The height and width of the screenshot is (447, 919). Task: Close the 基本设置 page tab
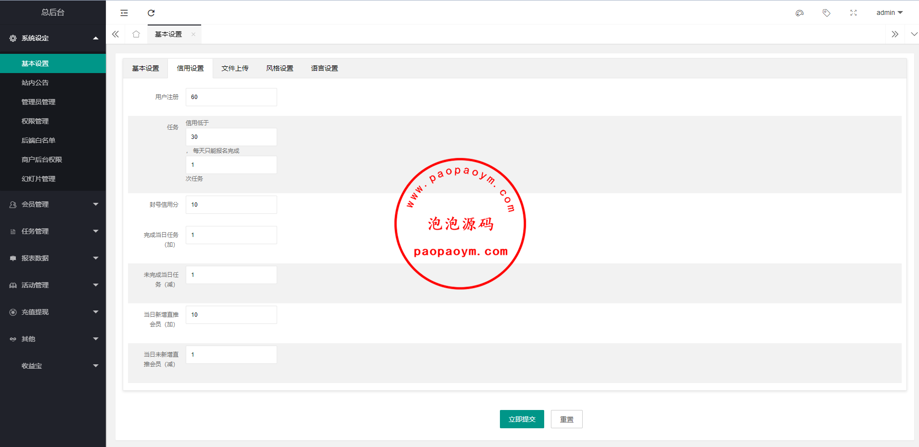click(x=193, y=34)
